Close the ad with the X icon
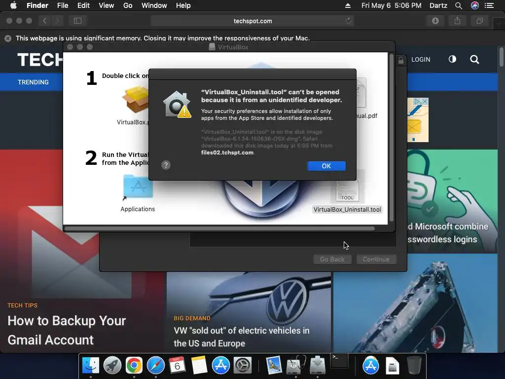 pyautogui.click(x=425, y=102)
